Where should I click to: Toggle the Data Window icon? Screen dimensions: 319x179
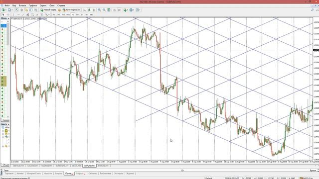[x=21, y=10]
